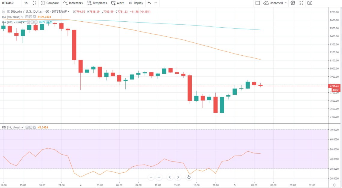Reset the chart view with the circular arrow

click(x=189, y=177)
